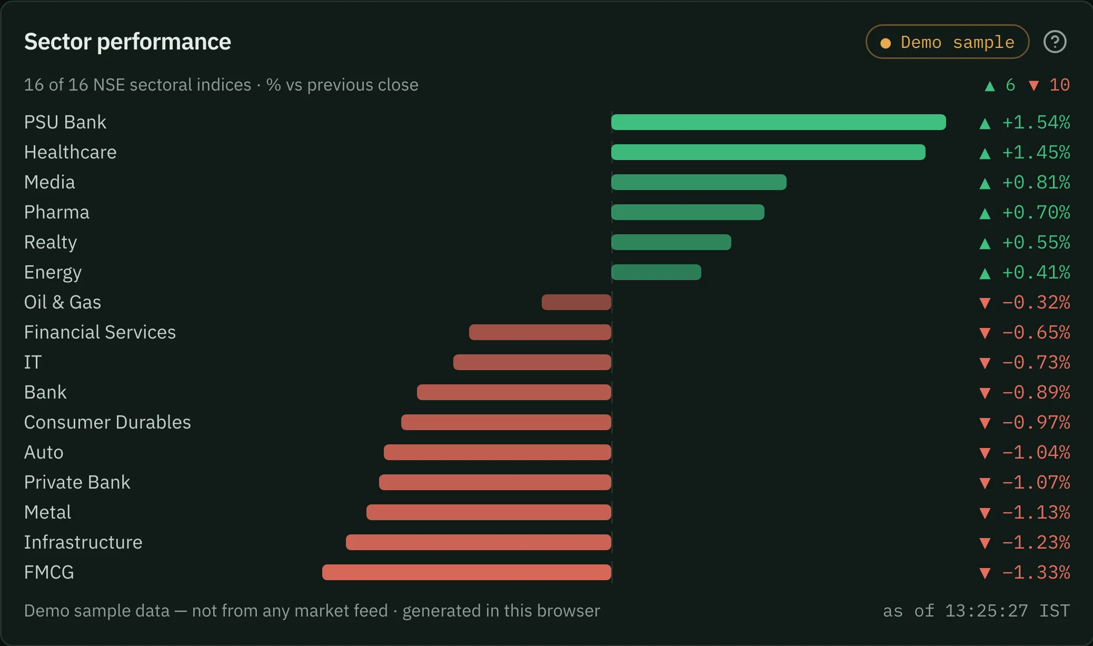Open the Consumer Durables sector row
This screenshot has height=646, width=1093.
click(547, 422)
